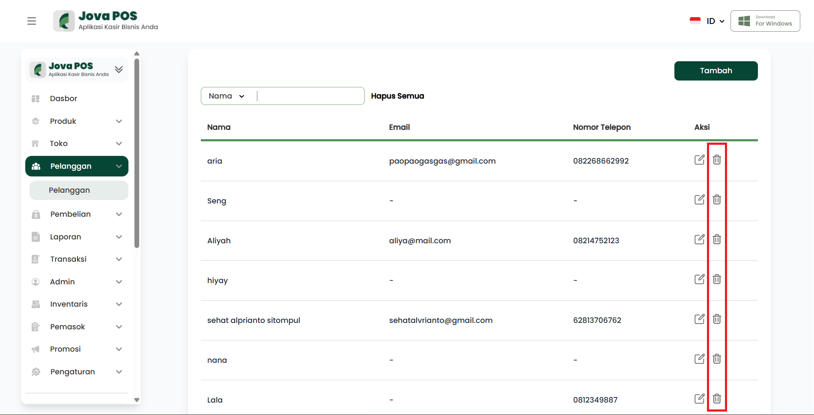Edit the hiyay customer row

(699, 279)
